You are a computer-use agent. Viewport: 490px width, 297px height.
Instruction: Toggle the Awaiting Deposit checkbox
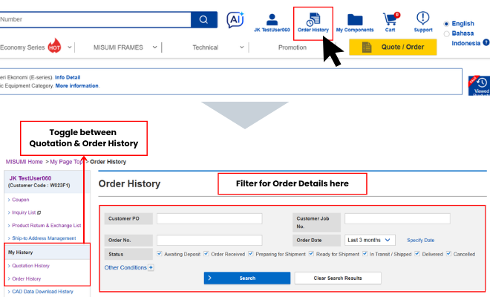(x=160, y=253)
